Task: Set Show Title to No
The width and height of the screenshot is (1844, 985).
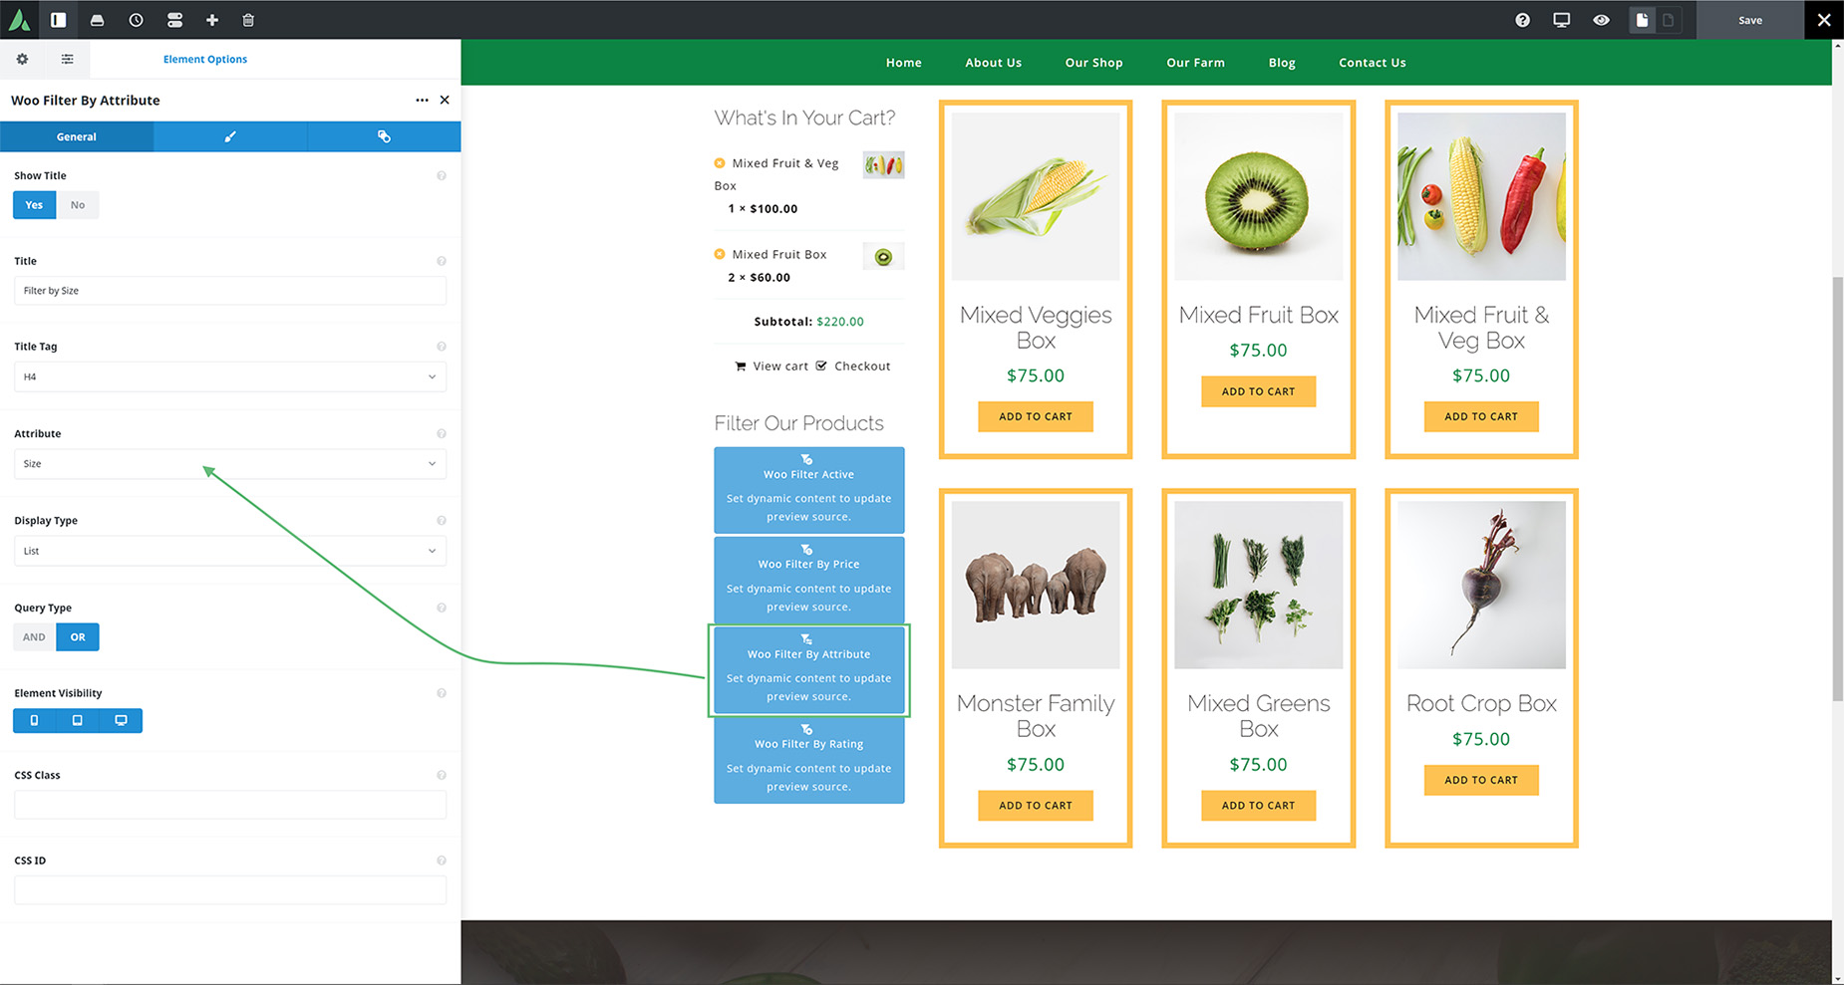Action: coord(78,205)
